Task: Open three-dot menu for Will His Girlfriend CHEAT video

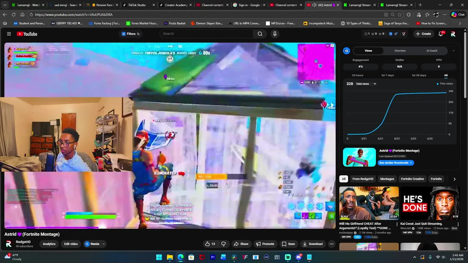Action: point(397,224)
